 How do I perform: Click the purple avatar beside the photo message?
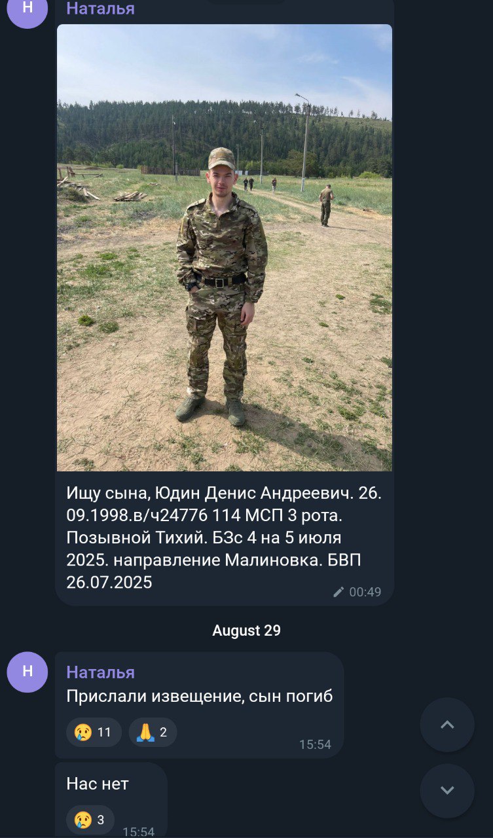pos(27,9)
